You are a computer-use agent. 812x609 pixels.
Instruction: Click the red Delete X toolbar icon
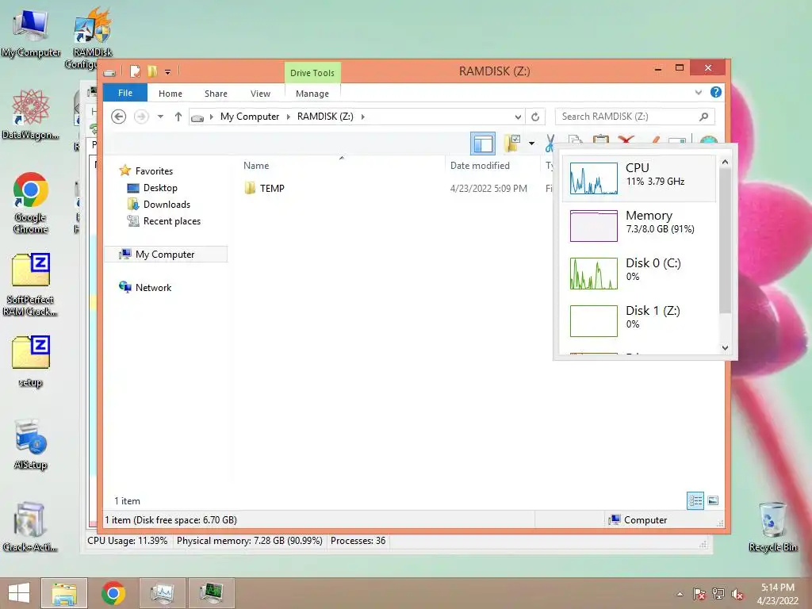(626, 140)
